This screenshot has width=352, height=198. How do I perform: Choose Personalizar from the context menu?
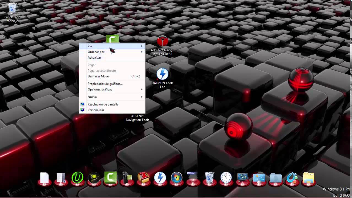coord(112,110)
